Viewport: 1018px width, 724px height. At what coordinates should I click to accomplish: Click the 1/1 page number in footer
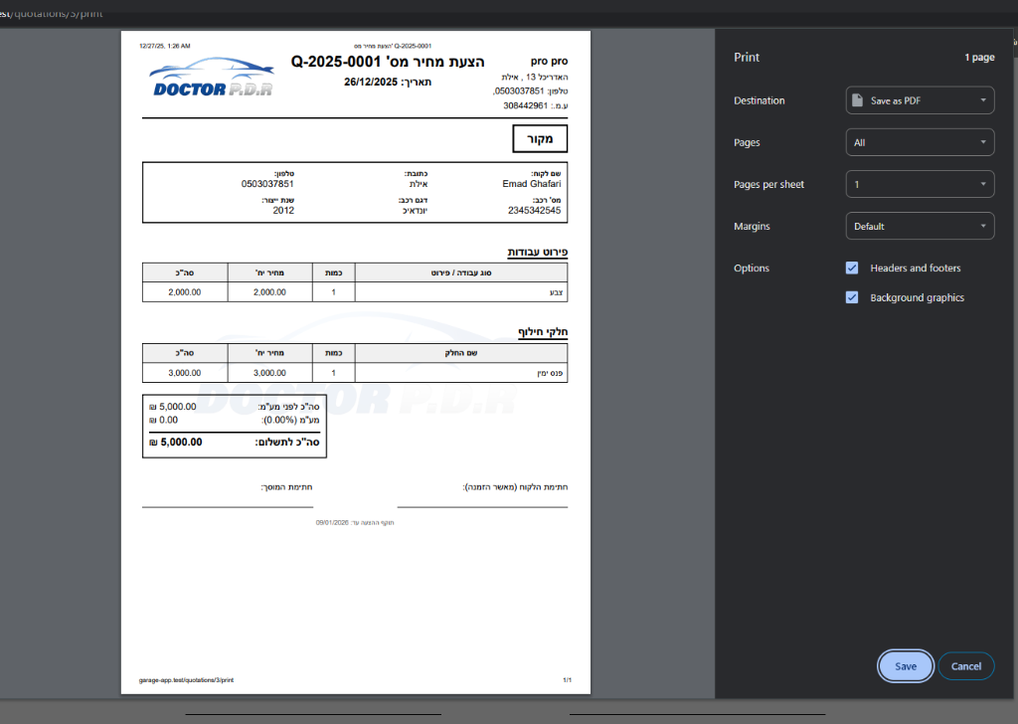(x=567, y=680)
